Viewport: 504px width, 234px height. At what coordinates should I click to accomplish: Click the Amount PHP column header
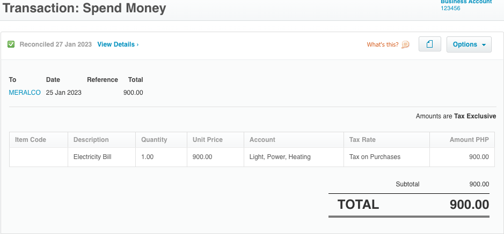pyautogui.click(x=469, y=140)
